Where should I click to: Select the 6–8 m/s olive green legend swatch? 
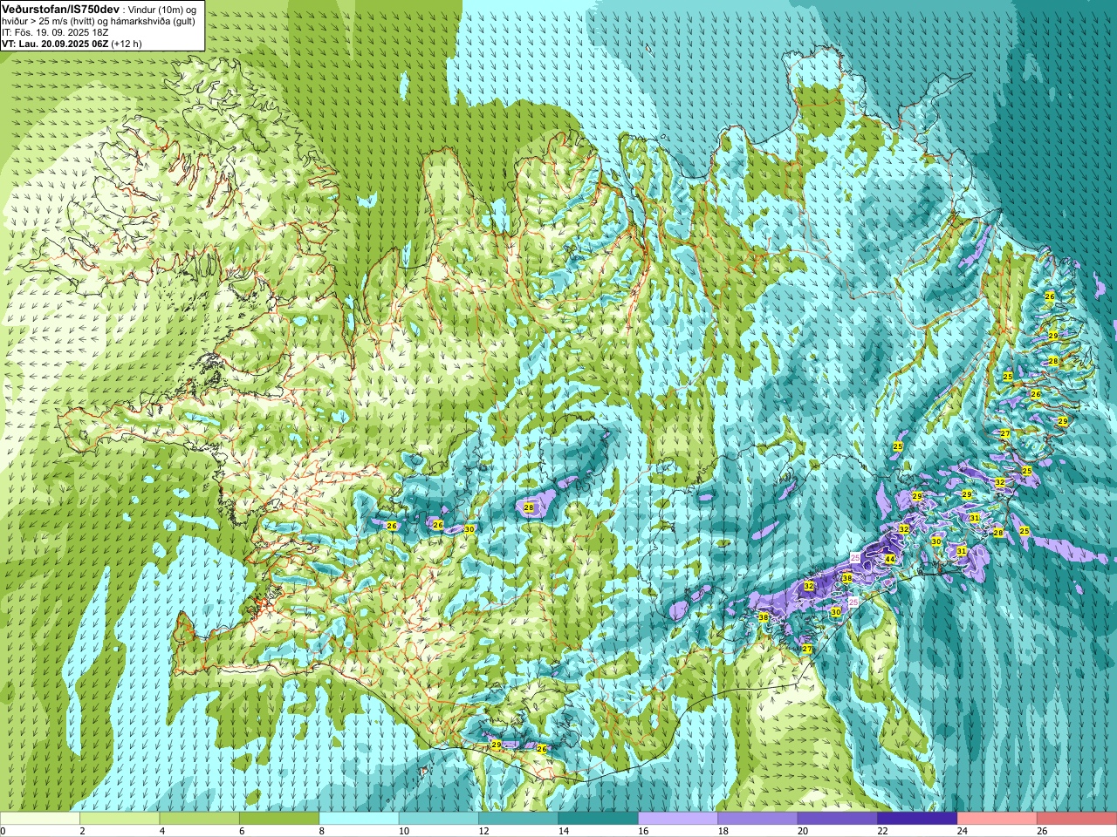(x=279, y=819)
